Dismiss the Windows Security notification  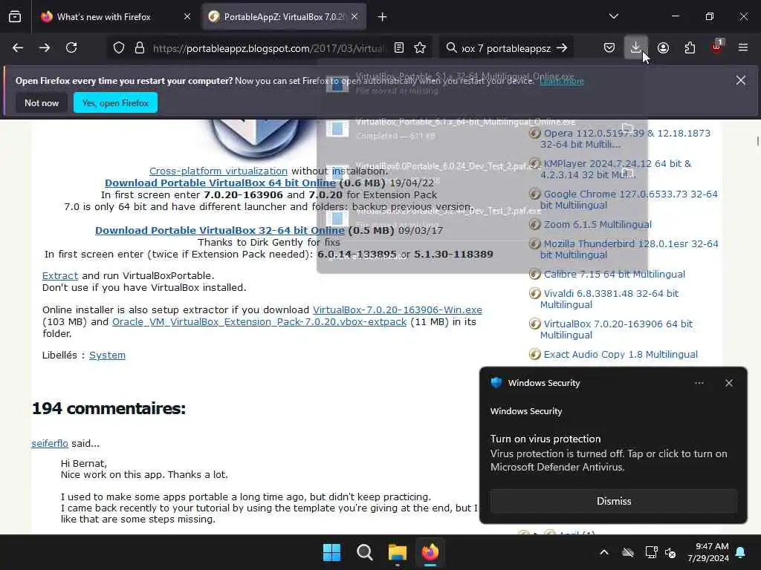613,501
